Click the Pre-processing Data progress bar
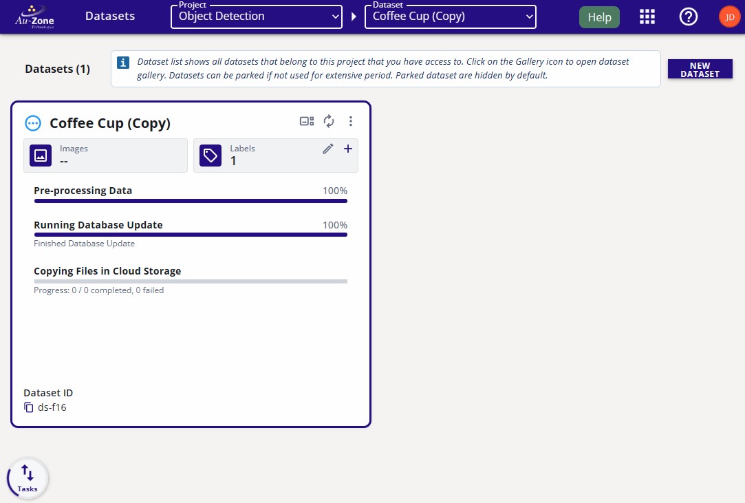This screenshot has width=745, height=503. pos(191,201)
